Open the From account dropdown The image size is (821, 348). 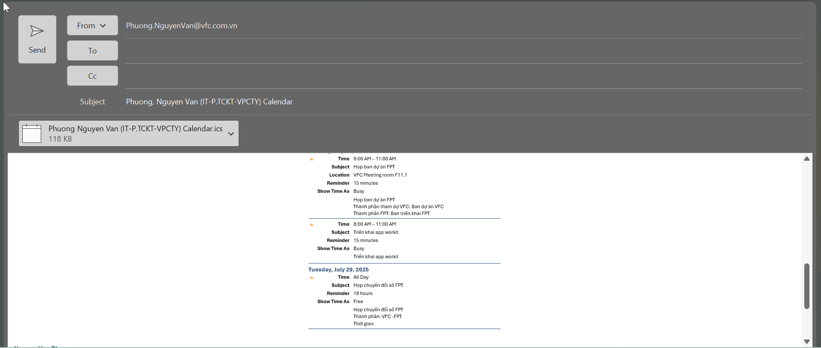[x=92, y=26]
